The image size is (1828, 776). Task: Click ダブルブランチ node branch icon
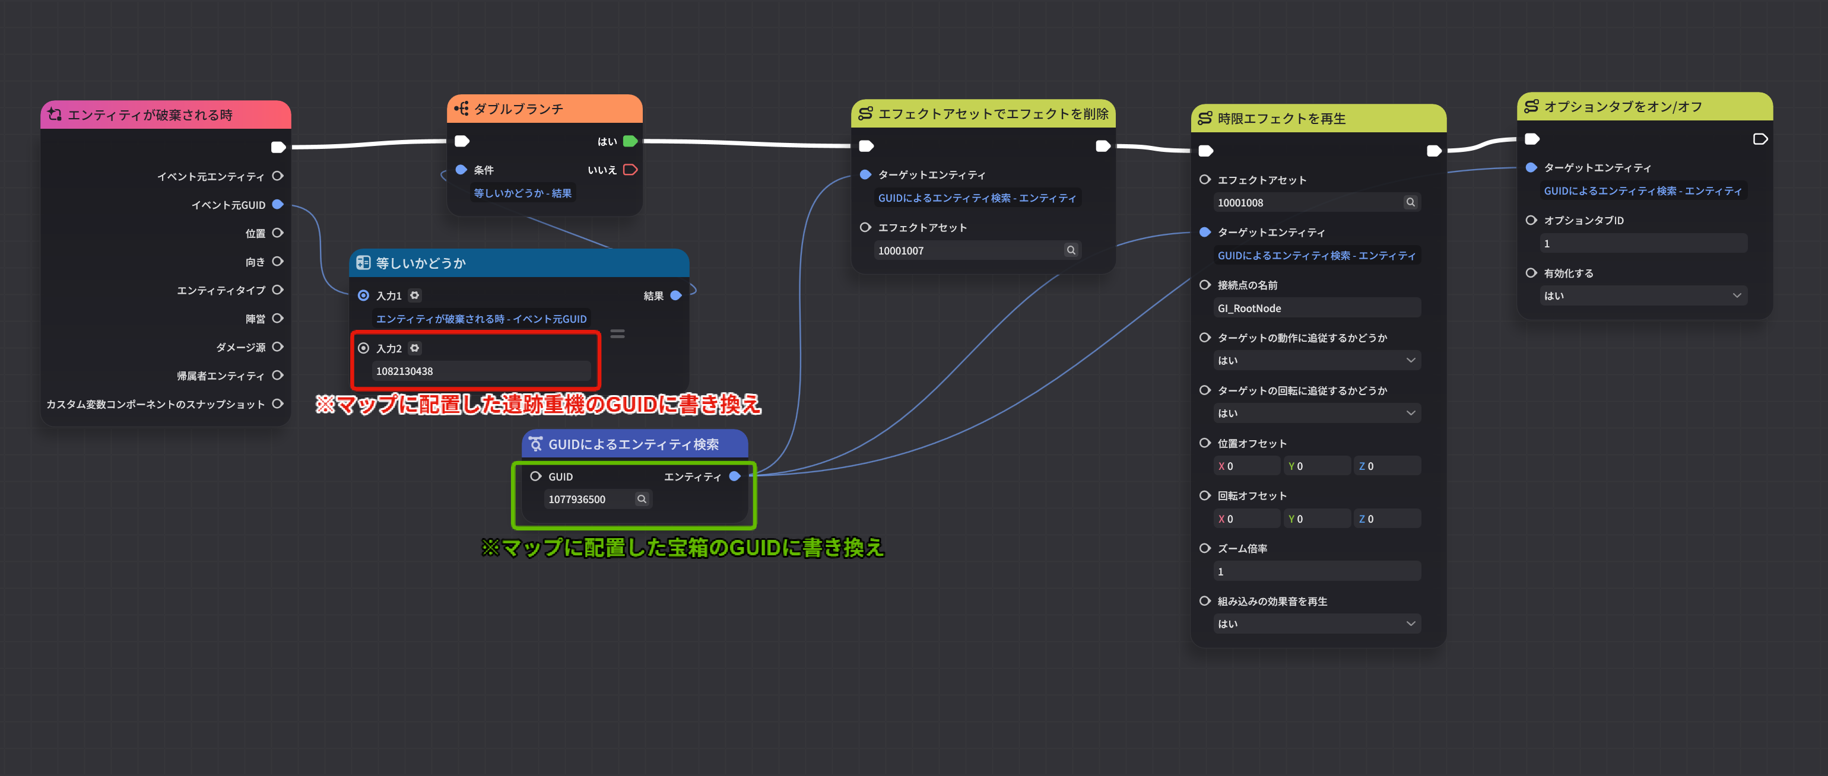pos(461,109)
